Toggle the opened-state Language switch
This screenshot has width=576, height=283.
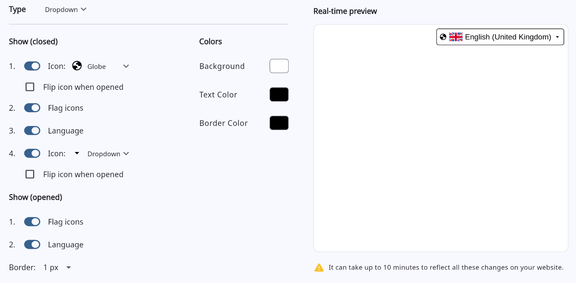[32, 244]
